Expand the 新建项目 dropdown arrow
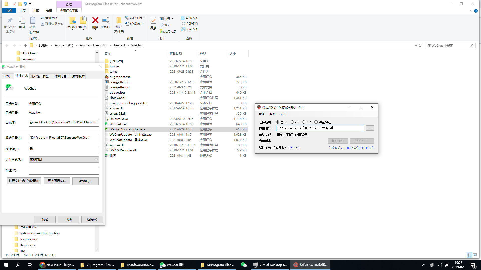This screenshot has height=270, width=481. tap(144, 18)
